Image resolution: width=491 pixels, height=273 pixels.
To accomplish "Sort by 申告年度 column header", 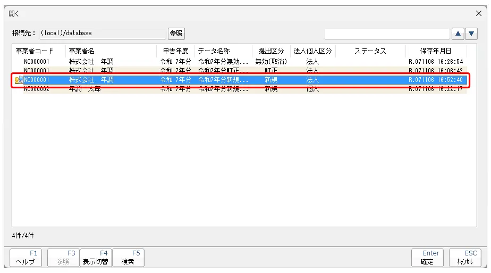I will 175,51.
